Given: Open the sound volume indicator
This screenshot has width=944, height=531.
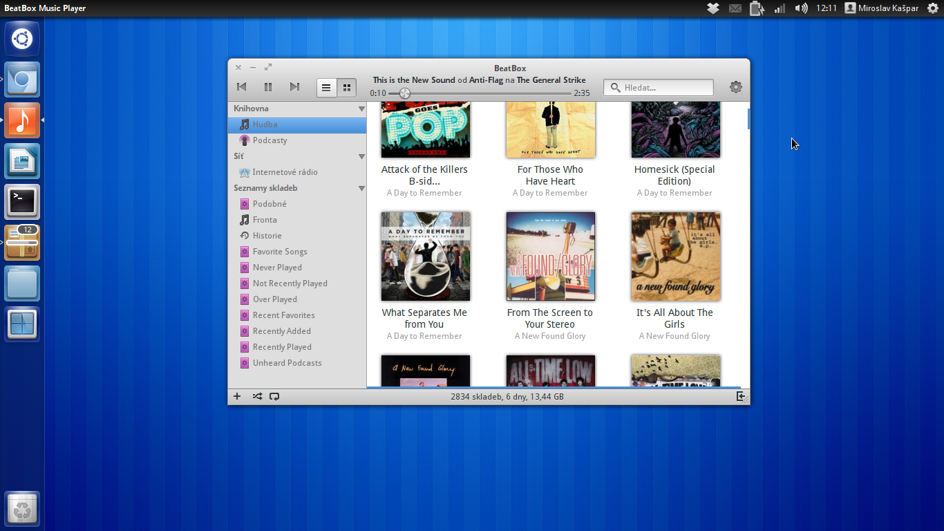Looking at the screenshot, I should (x=801, y=8).
